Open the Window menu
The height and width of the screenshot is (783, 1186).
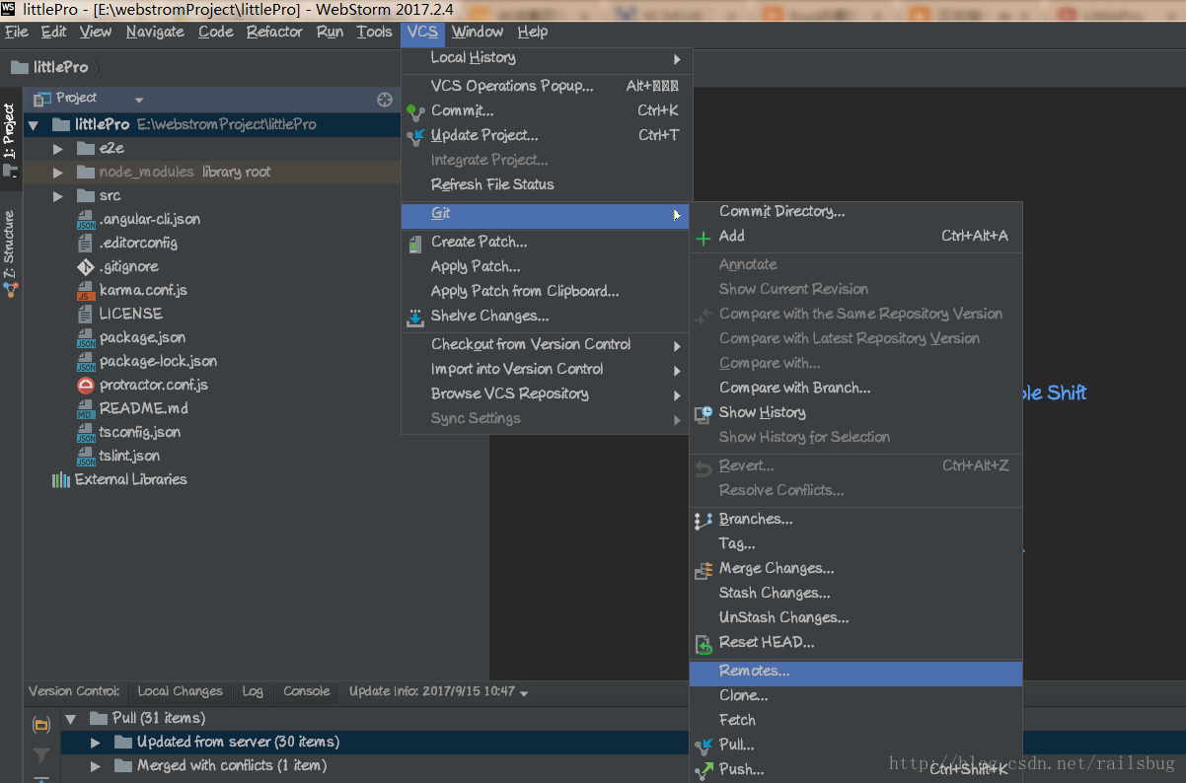[x=478, y=32]
